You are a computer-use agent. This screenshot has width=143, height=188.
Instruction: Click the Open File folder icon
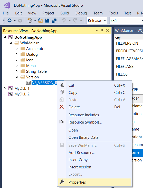click(x=40, y=21)
